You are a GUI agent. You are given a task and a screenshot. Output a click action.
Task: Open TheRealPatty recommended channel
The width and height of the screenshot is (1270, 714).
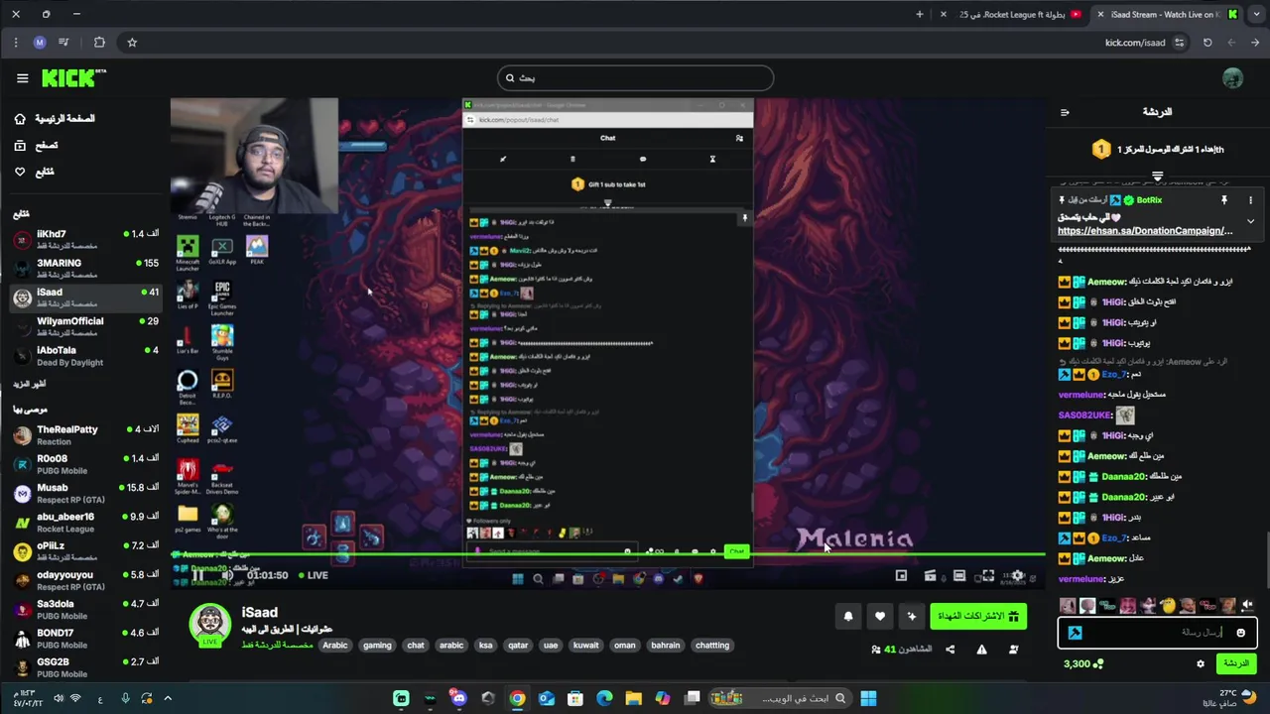[x=85, y=435]
